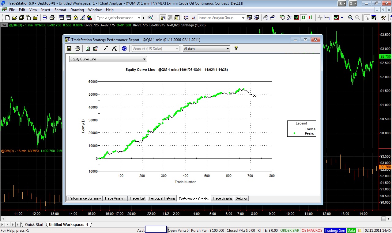392x233 pixels.
Task: Switch to the Performance Summary tab
Action: [85, 198]
